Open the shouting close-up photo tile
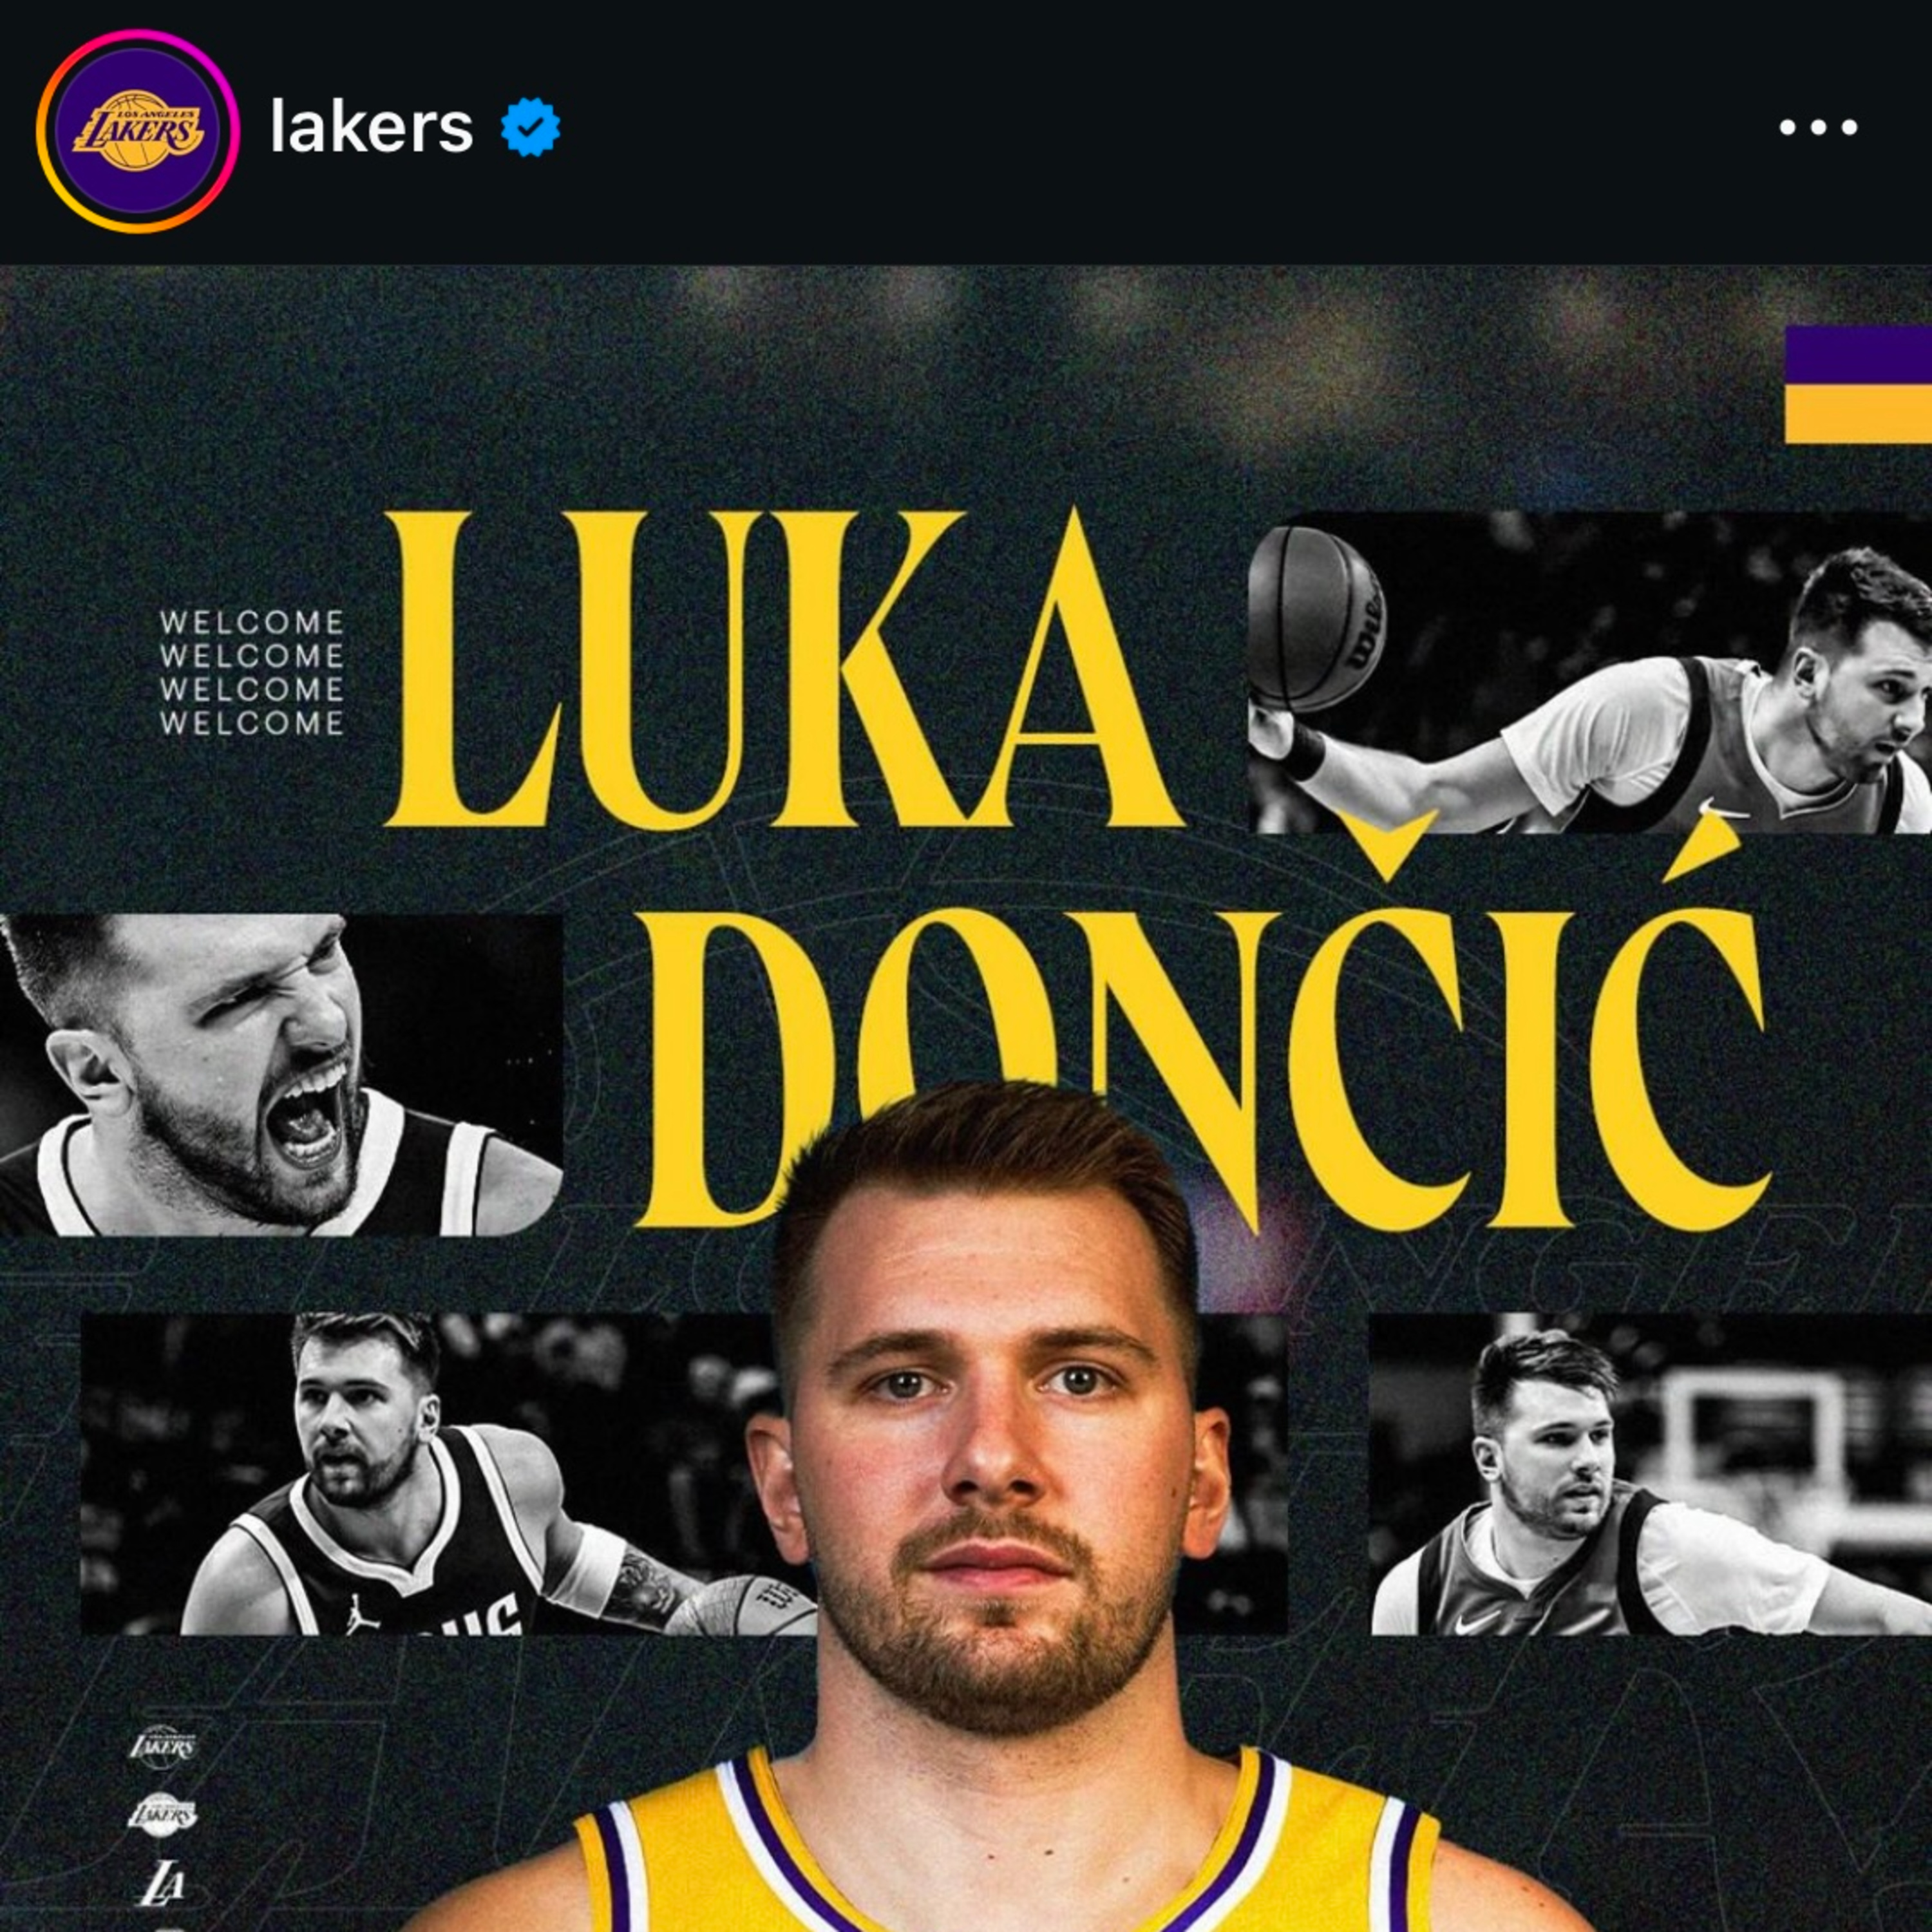1932x1932 pixels. pyautogui.click(x=281, y=1075)
